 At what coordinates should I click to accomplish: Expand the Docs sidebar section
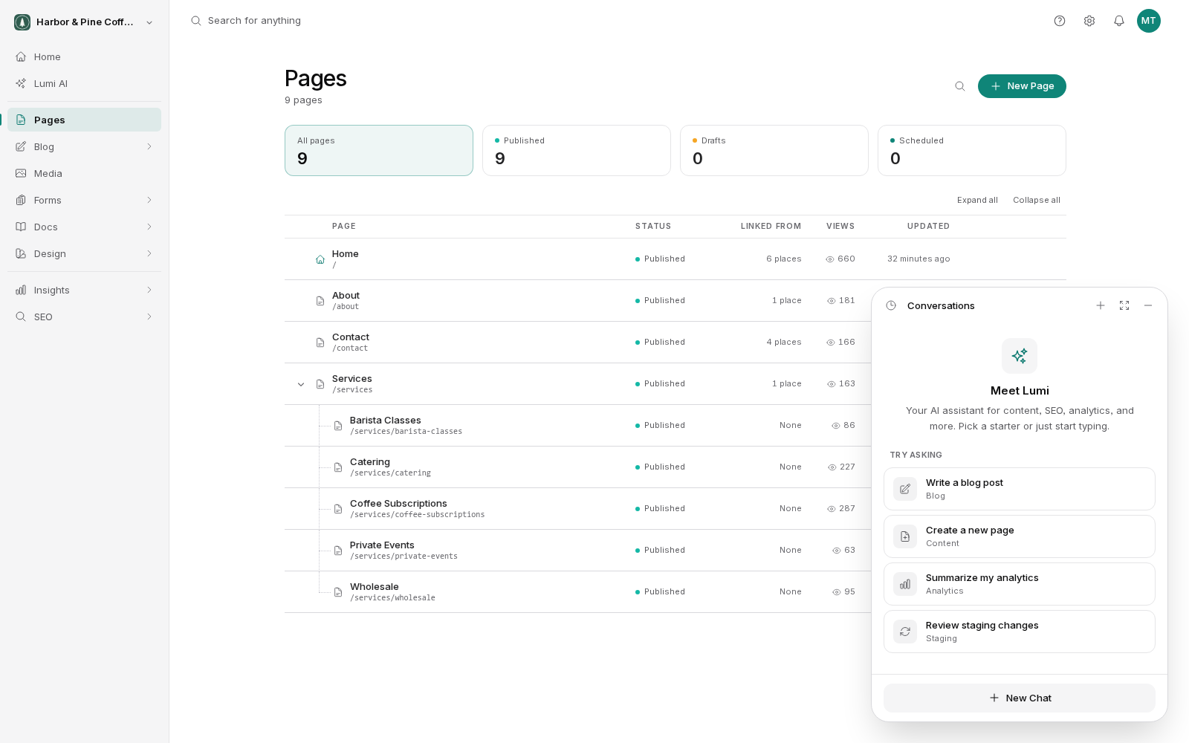pos(149,227)
